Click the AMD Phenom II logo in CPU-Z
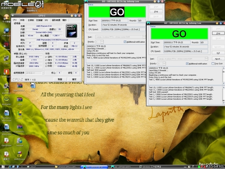 click(x=71, y=31)
